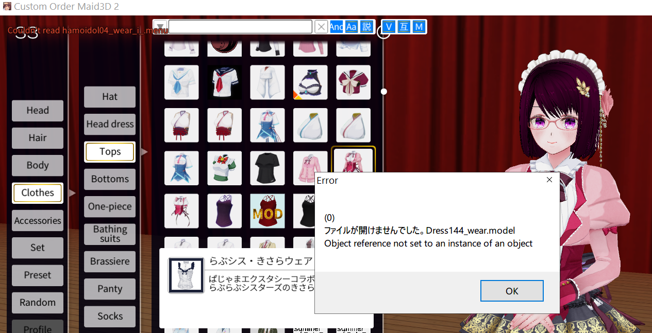652x333 pixels.
Task: Click the Random button
Action: (x=38, y=303)
